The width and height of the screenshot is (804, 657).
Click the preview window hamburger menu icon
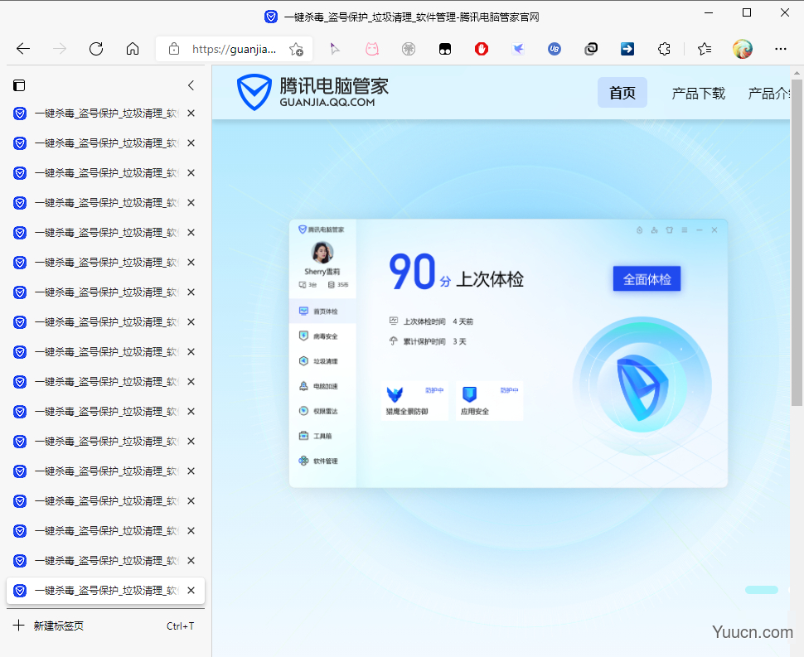point(684,230)
